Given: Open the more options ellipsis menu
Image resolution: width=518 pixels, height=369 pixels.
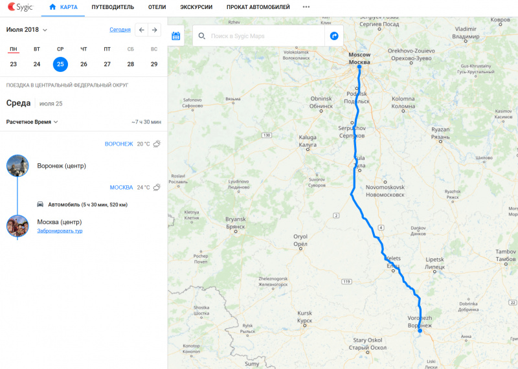Looking at the screenshot, I should click(x=306, y=7).
